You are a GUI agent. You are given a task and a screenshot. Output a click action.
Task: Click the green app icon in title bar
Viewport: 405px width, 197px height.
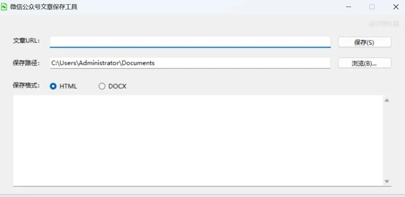tap(4, 7)
